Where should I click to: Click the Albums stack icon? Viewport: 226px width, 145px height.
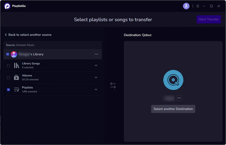coord(16,77)
